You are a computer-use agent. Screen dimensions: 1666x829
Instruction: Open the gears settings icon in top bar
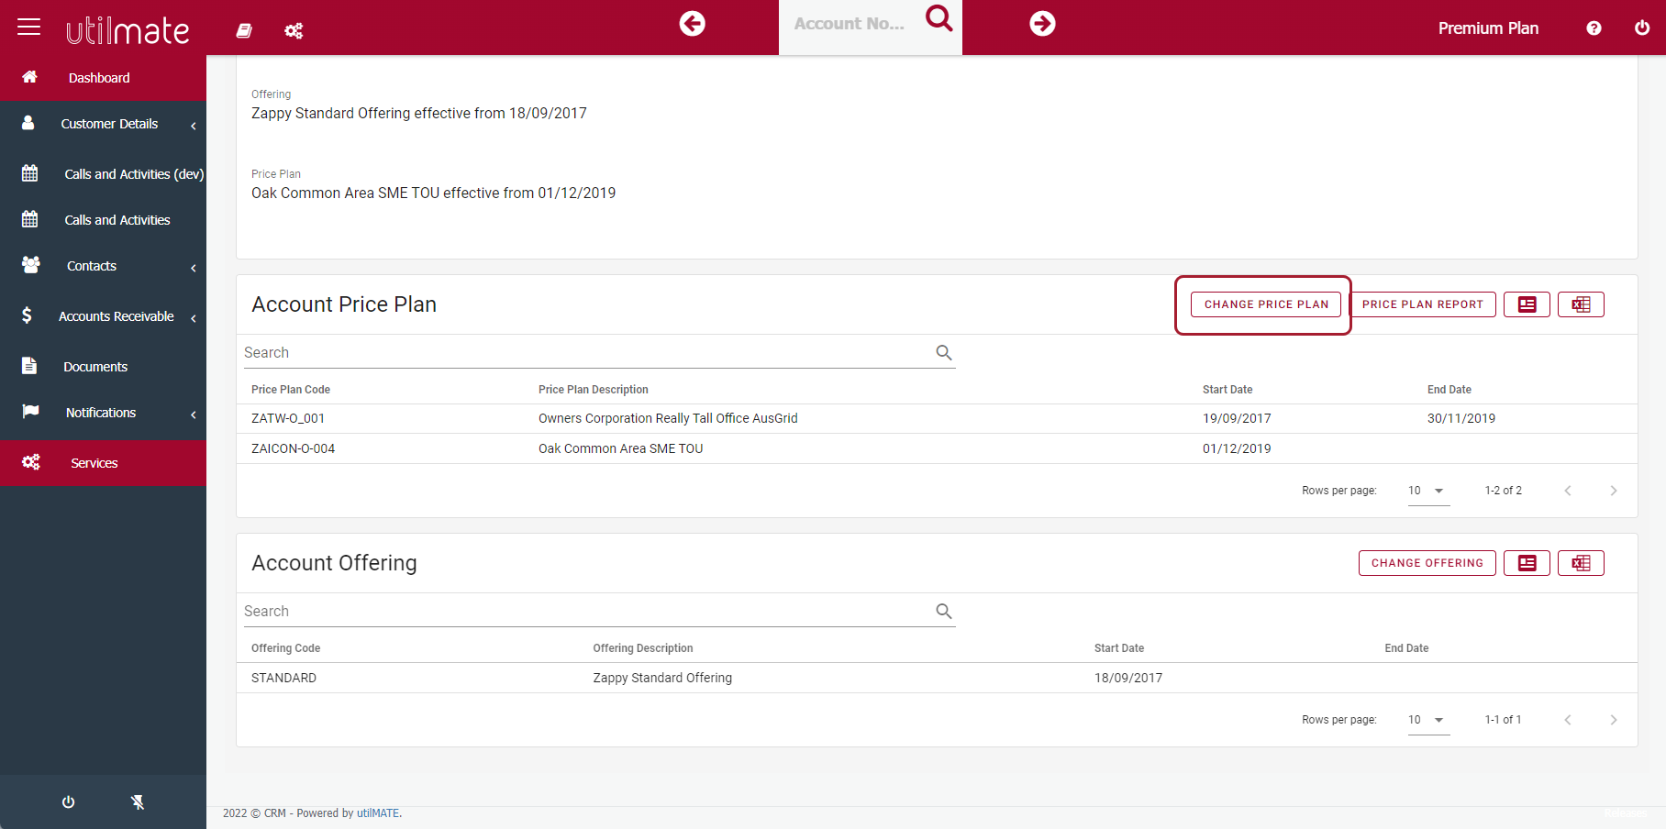click(x=294, y=31)
